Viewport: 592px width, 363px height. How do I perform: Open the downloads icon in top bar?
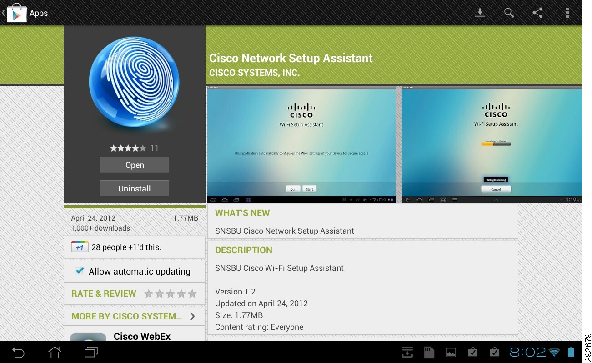click(480, 13)
